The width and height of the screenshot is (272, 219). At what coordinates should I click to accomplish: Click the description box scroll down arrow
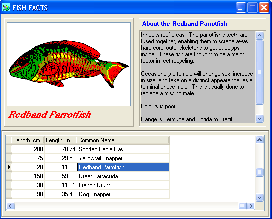tap(259, 119)
